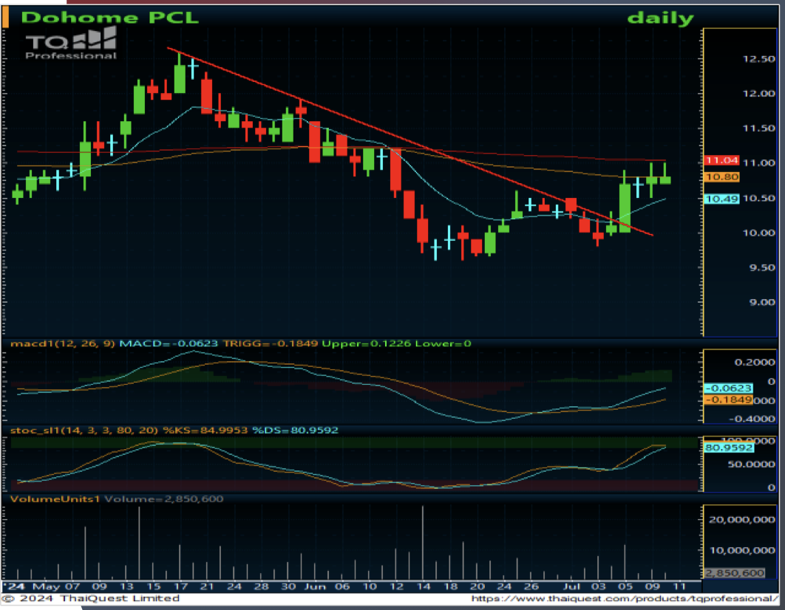785x610 pixels.
Task: Click the 50.0000 stochastic axis label
Action: (752, 465)
